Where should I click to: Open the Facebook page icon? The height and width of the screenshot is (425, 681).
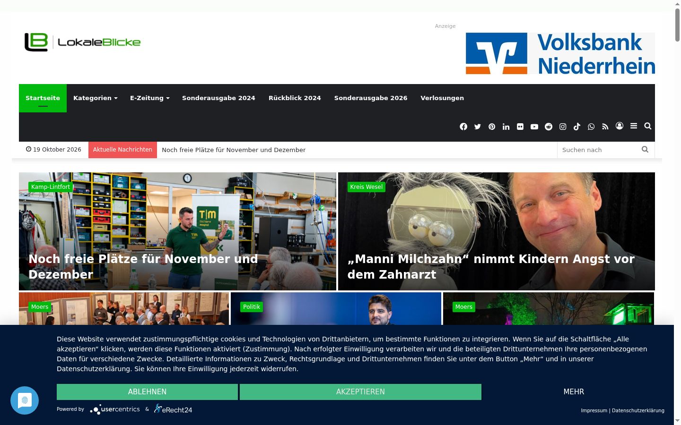[463, 127]
